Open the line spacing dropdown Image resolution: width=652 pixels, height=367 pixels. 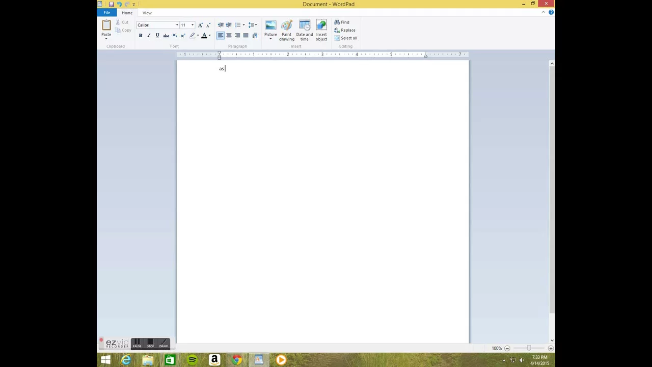253,25
